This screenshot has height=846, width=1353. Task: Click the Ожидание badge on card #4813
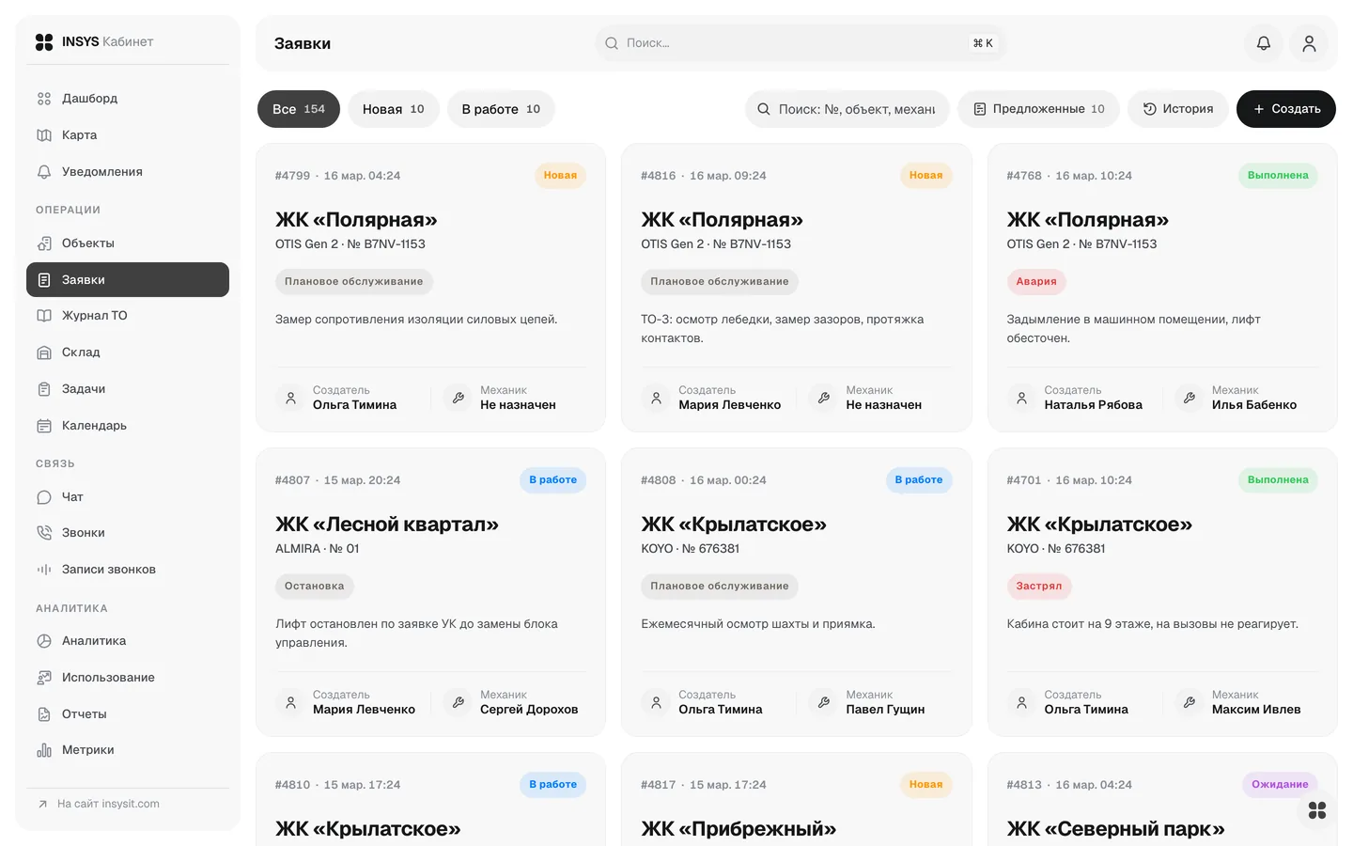[1280, 785]
